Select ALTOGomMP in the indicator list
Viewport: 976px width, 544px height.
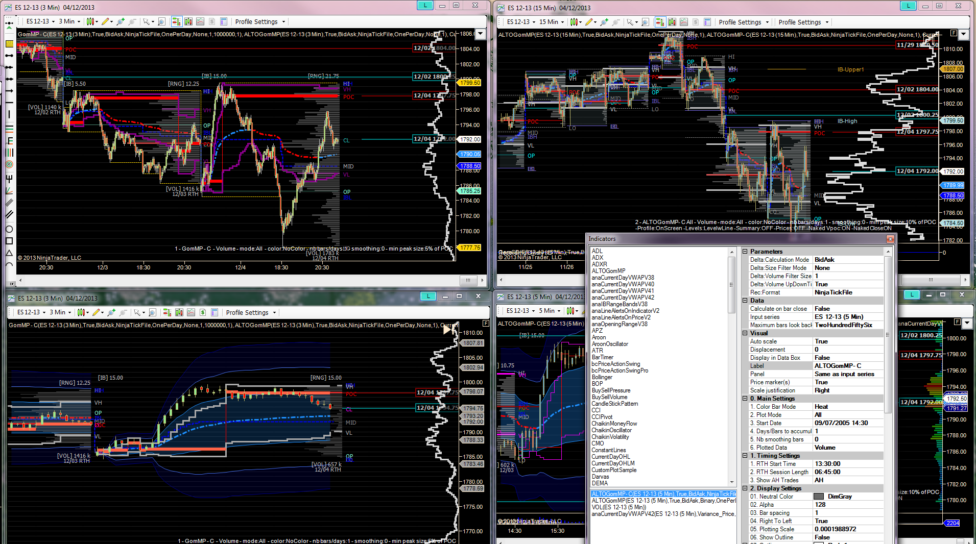(608, 271)
